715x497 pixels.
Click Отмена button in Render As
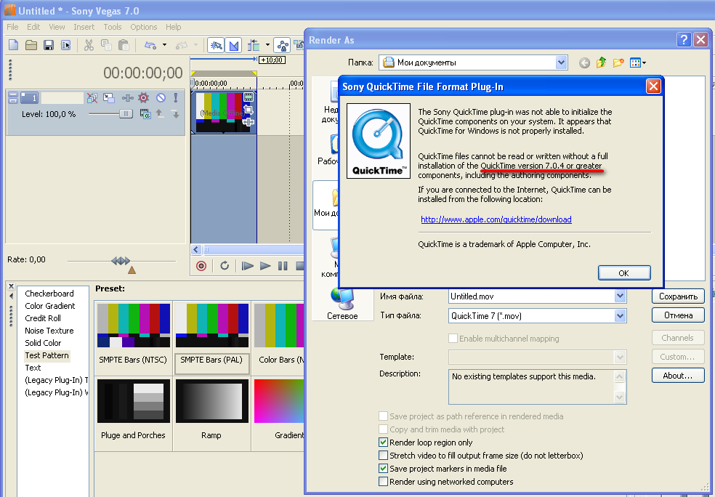[678, 315]
